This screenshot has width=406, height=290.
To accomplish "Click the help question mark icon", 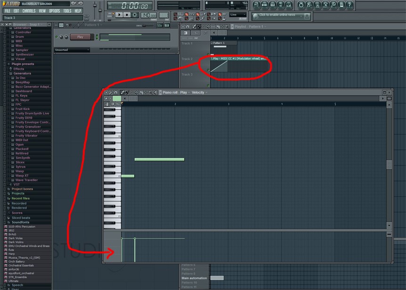I will click(x=349, y=5).
